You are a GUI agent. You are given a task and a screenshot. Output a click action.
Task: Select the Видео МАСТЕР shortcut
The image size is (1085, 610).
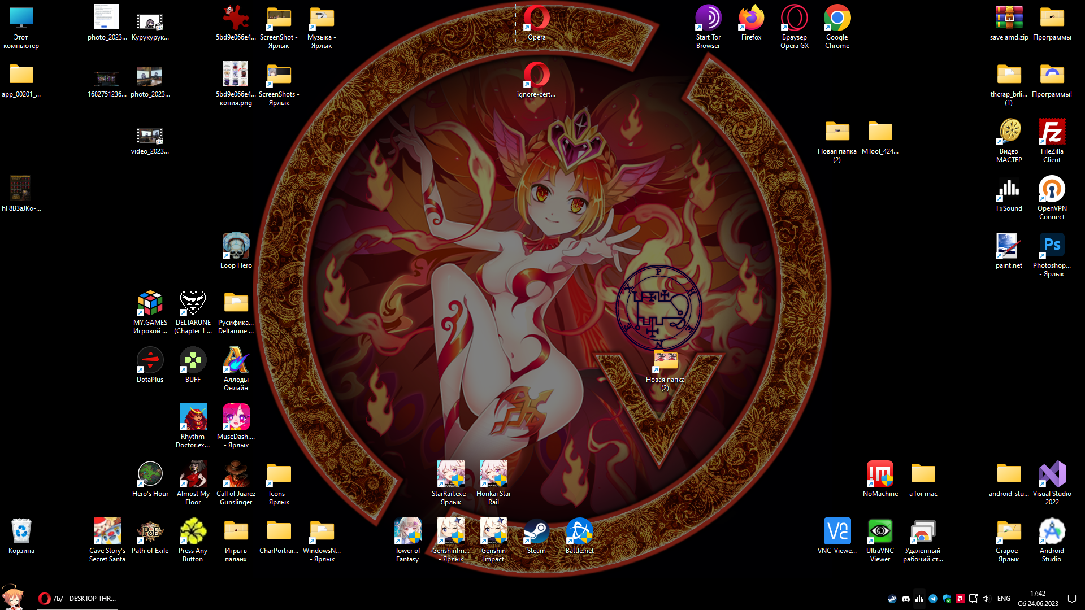1009,141
